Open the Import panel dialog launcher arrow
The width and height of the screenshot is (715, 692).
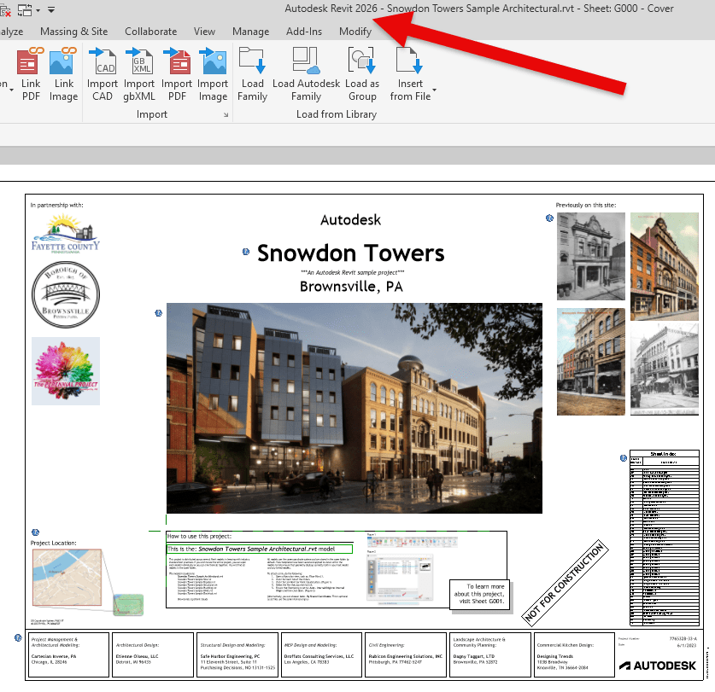226,115
